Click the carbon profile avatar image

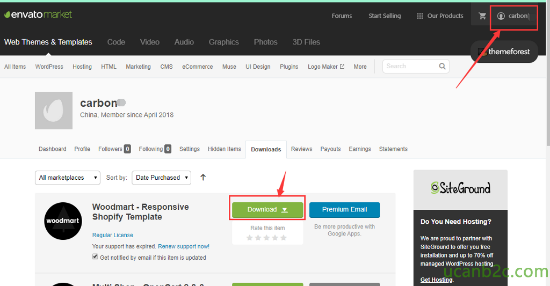coord(54,111)
